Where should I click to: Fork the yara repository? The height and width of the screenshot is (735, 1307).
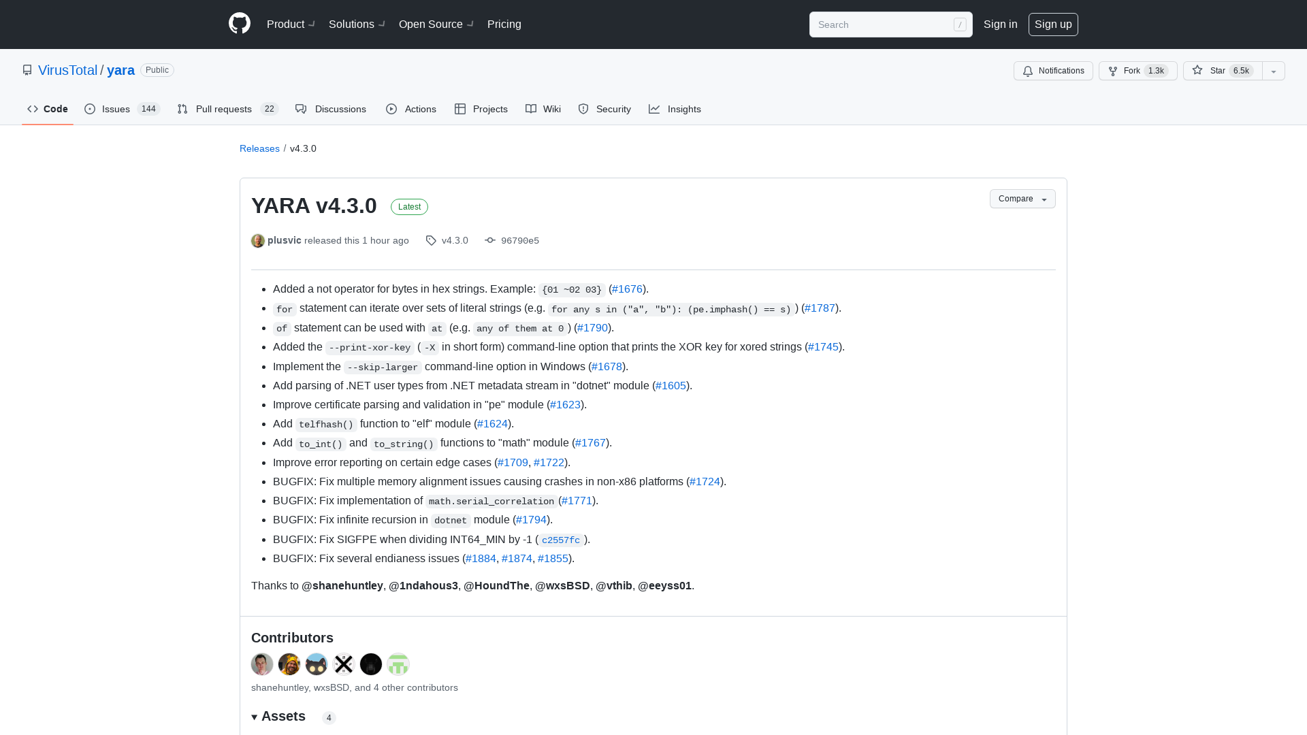pyautogui.click(x=1138, y=71)
